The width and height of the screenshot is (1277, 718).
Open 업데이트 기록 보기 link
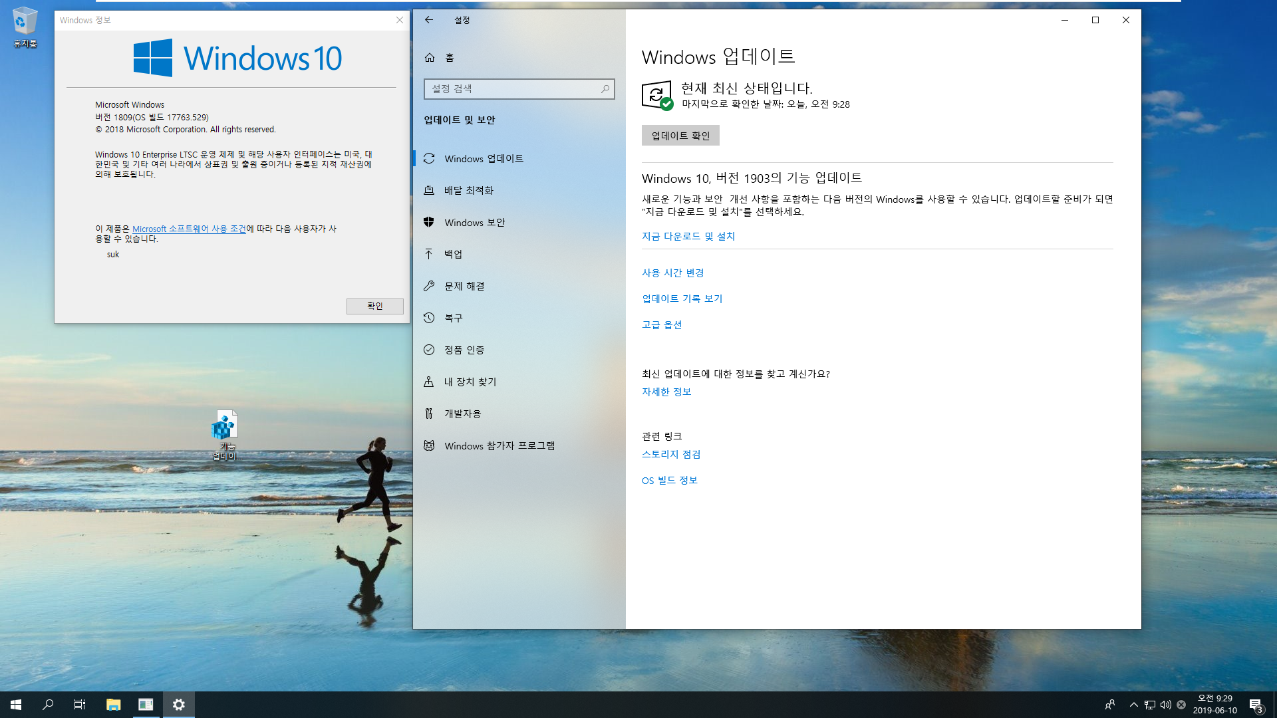pyautogui.click(x=682, y=299)
